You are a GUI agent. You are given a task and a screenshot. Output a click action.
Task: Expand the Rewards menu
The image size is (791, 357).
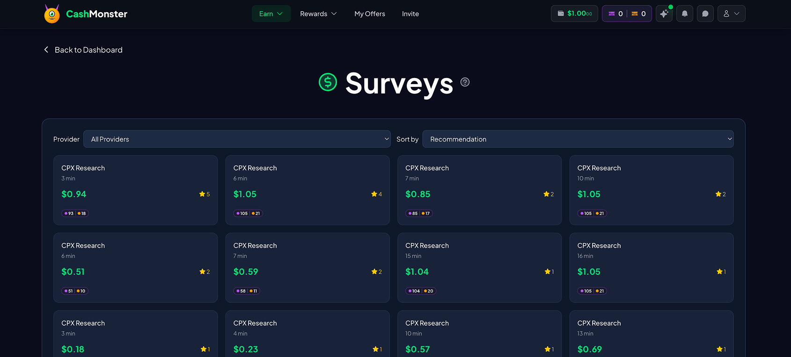pyautogui.click(x=318, y=14)
